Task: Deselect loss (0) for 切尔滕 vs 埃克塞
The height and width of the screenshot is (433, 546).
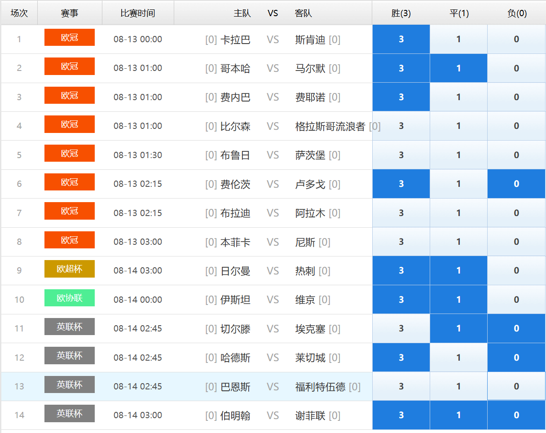Action: (x=516, y=328)
